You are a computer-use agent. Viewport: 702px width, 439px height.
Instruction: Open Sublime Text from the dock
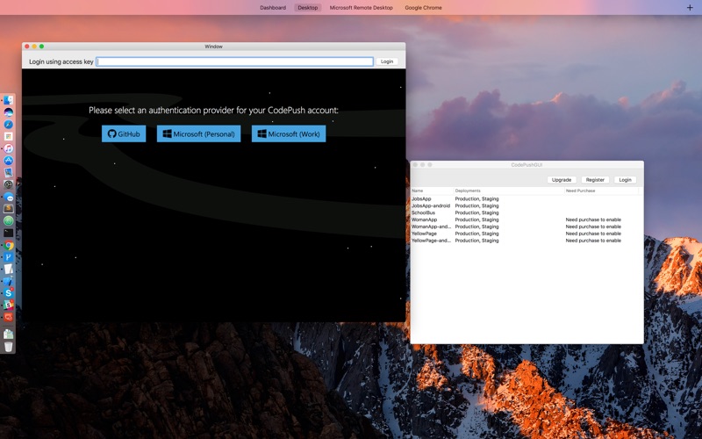pyautogui.click(x=9, y=208)
